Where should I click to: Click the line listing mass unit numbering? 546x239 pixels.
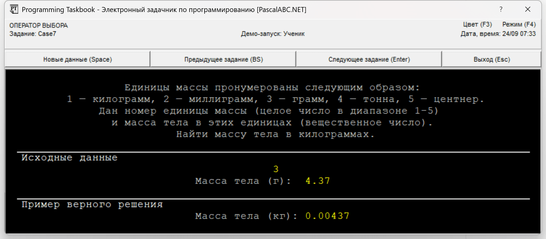click(x=275, y=99)
